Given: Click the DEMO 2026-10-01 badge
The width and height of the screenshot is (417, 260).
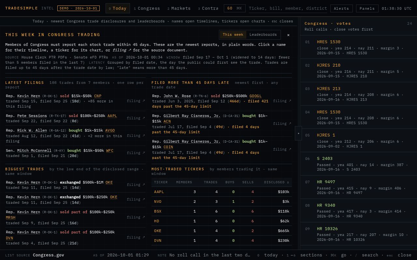Looking at the screenshot, I should point(79,8).
